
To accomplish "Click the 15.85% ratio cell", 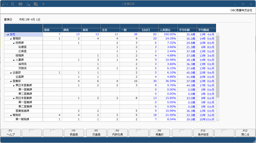I will 168,98.
